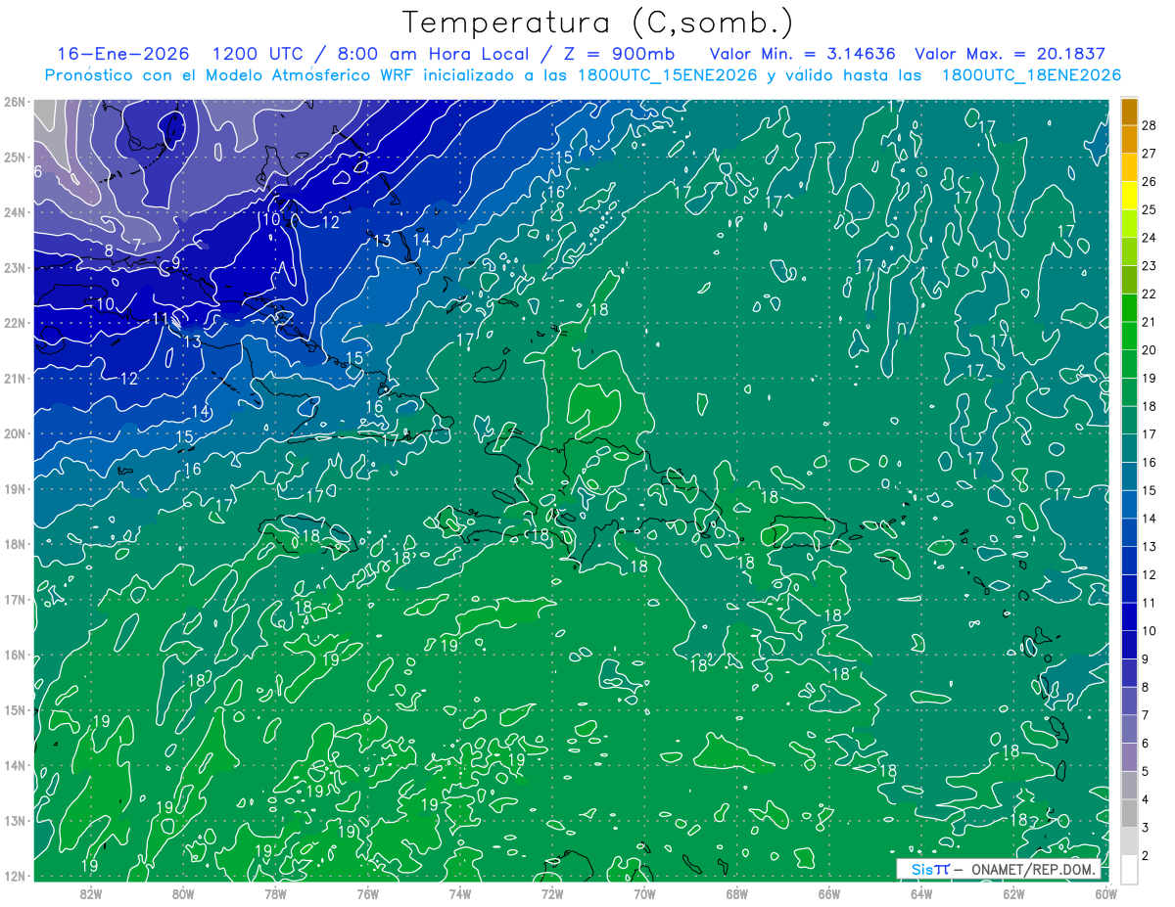Click the '24N' latitude axis label
The image size is (1175, 907).
click(14, 212)
